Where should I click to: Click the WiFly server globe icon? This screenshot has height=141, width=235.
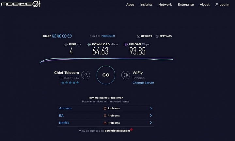point(126,75)
